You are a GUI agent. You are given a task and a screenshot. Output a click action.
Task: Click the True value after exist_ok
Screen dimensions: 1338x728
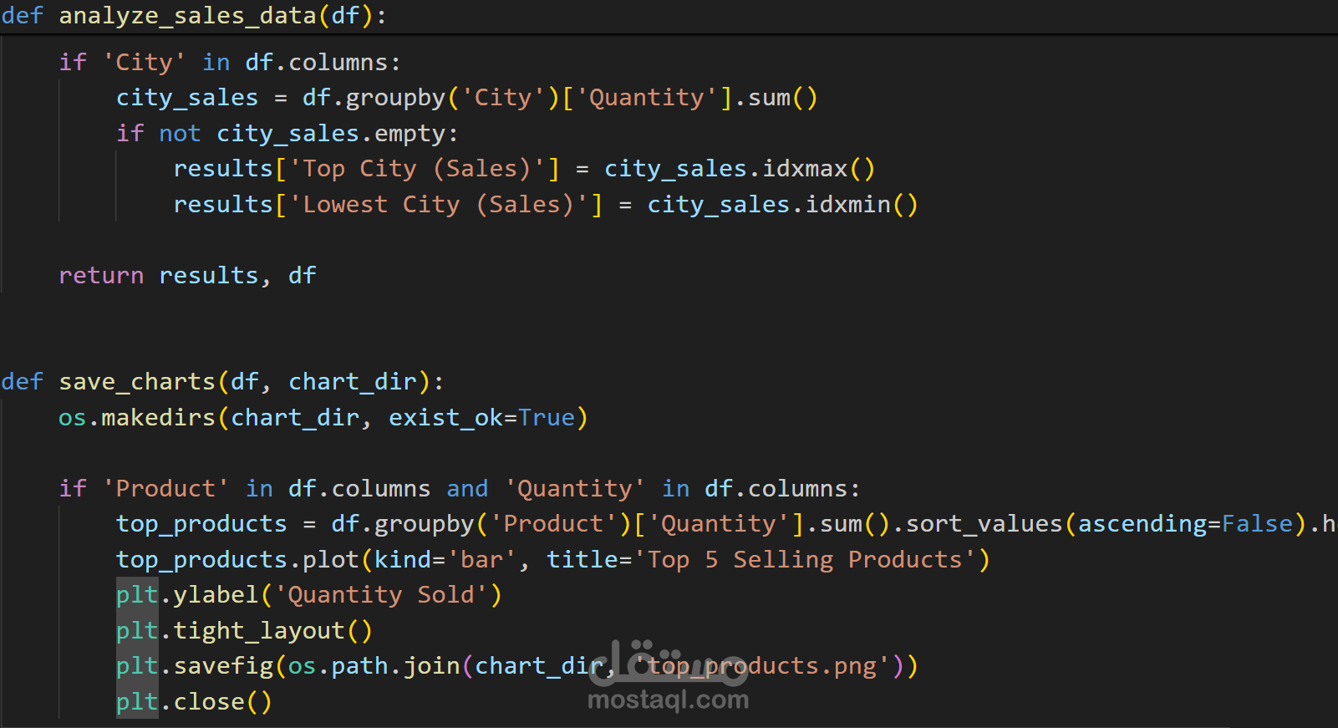click(x=547, y=418)
